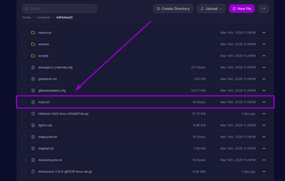Click the upload cloud icon

pyautogui.click(x=202, y=8)
